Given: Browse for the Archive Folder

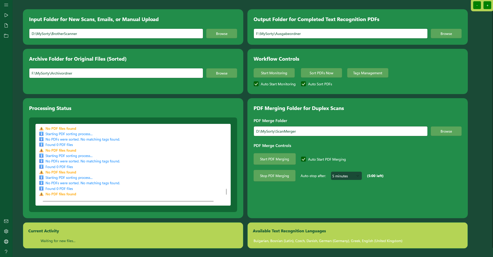Looking at the screenshot, I should pyautogui.click(x=221, y=73).
